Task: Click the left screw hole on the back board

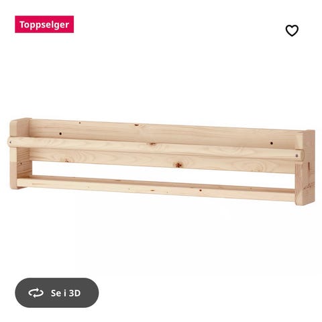Action: tap(60, 133)
